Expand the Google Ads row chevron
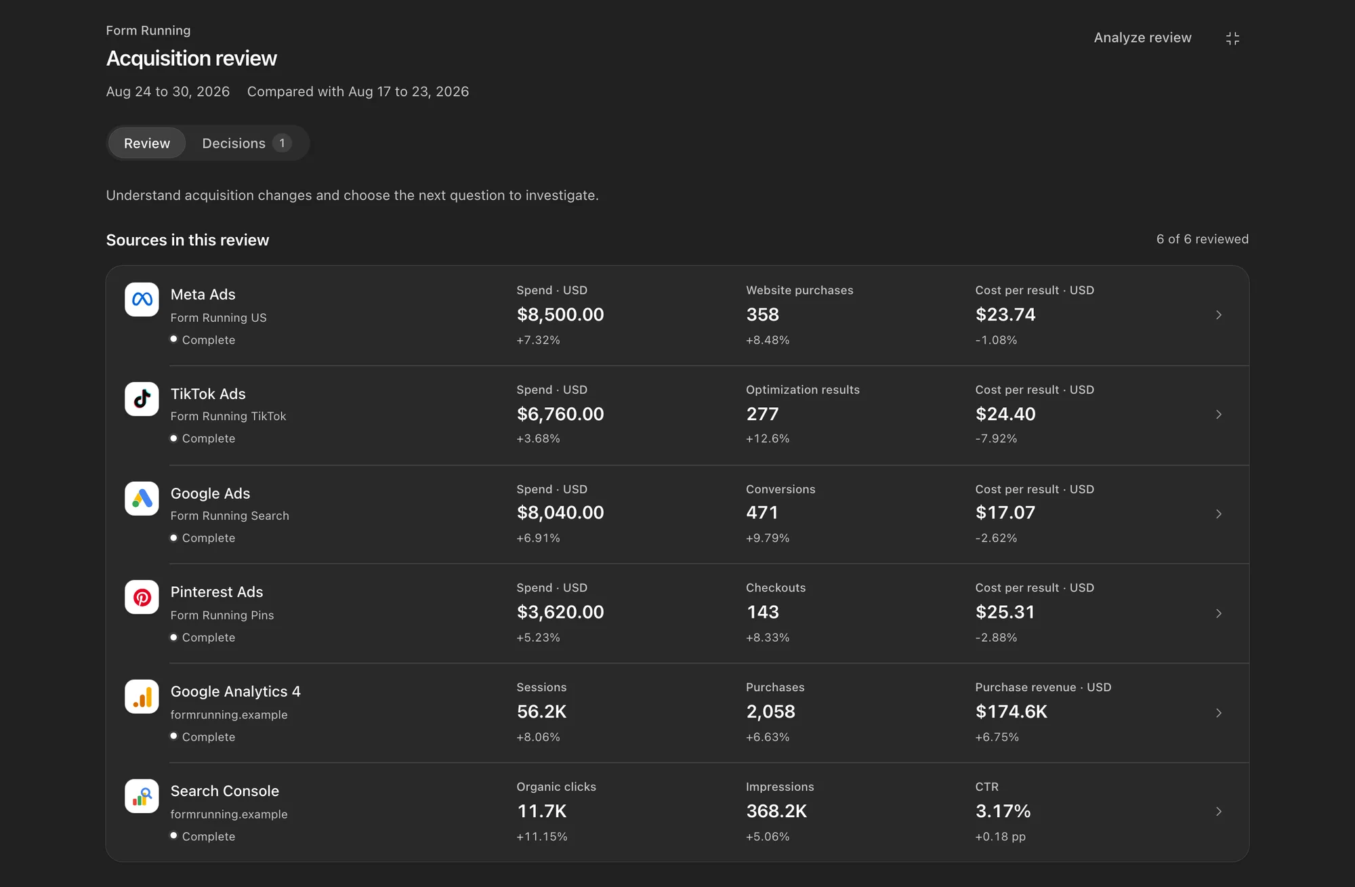Viewport: 1355px width, 887px height. tap(1218, 514)
